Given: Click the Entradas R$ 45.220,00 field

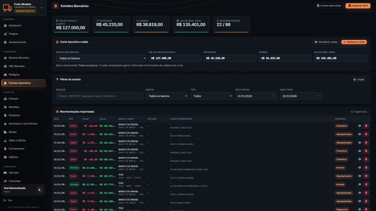Looking at the screenshot, I should click(x=230, y=58).
